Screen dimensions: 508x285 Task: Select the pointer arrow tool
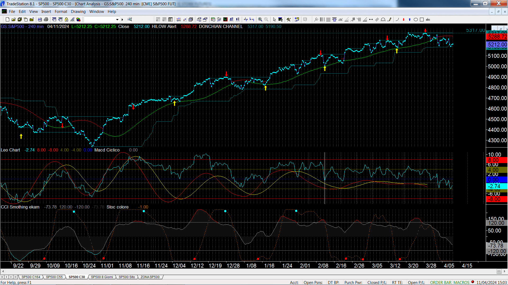coord(274,20)
